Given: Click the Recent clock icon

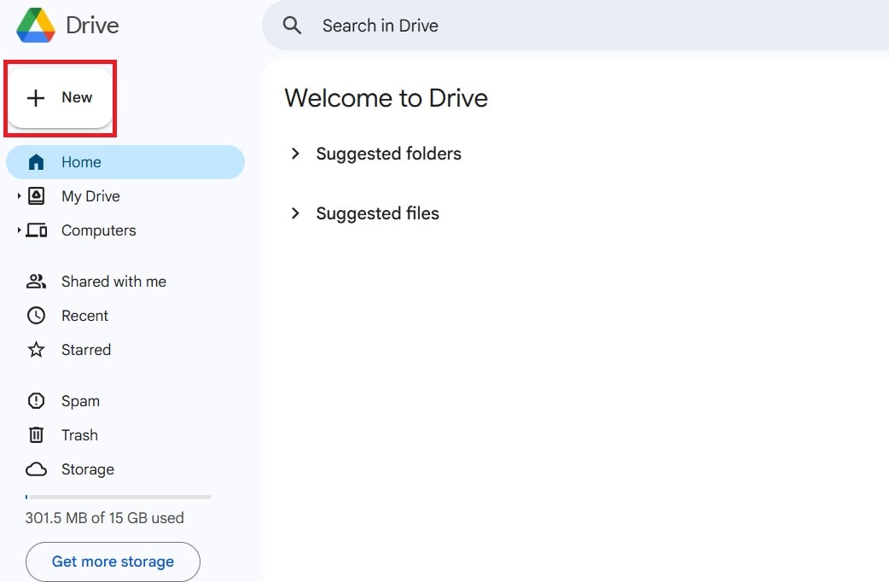Looking at the screenshot, I should (36, 316).
